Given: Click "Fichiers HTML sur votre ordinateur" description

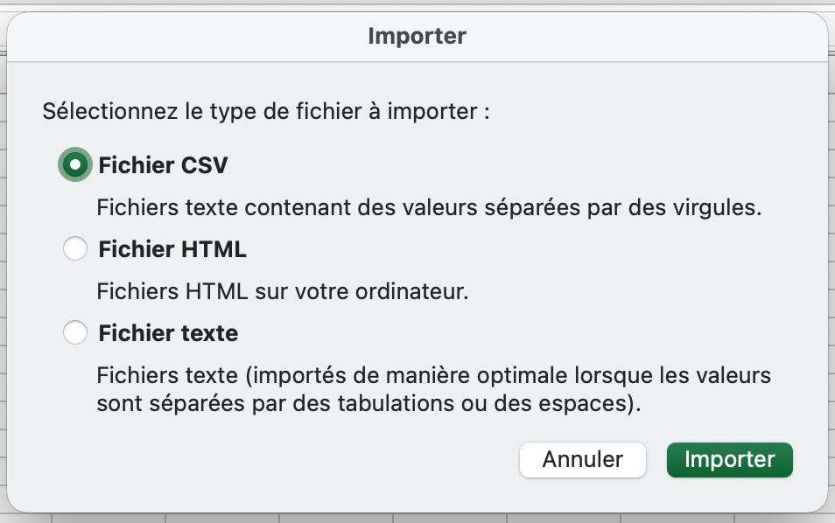Looking at the screenshot, I should [282, 291].
